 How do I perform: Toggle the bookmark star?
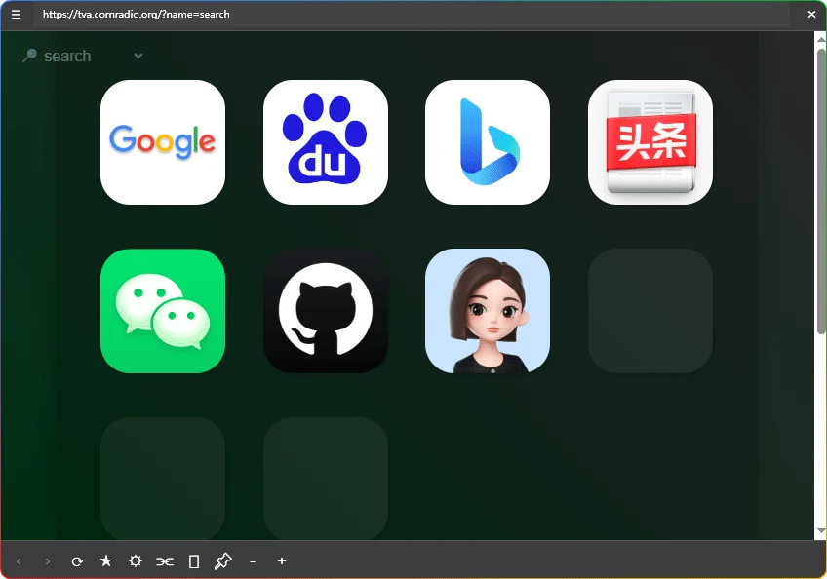(x=106, y=560)
